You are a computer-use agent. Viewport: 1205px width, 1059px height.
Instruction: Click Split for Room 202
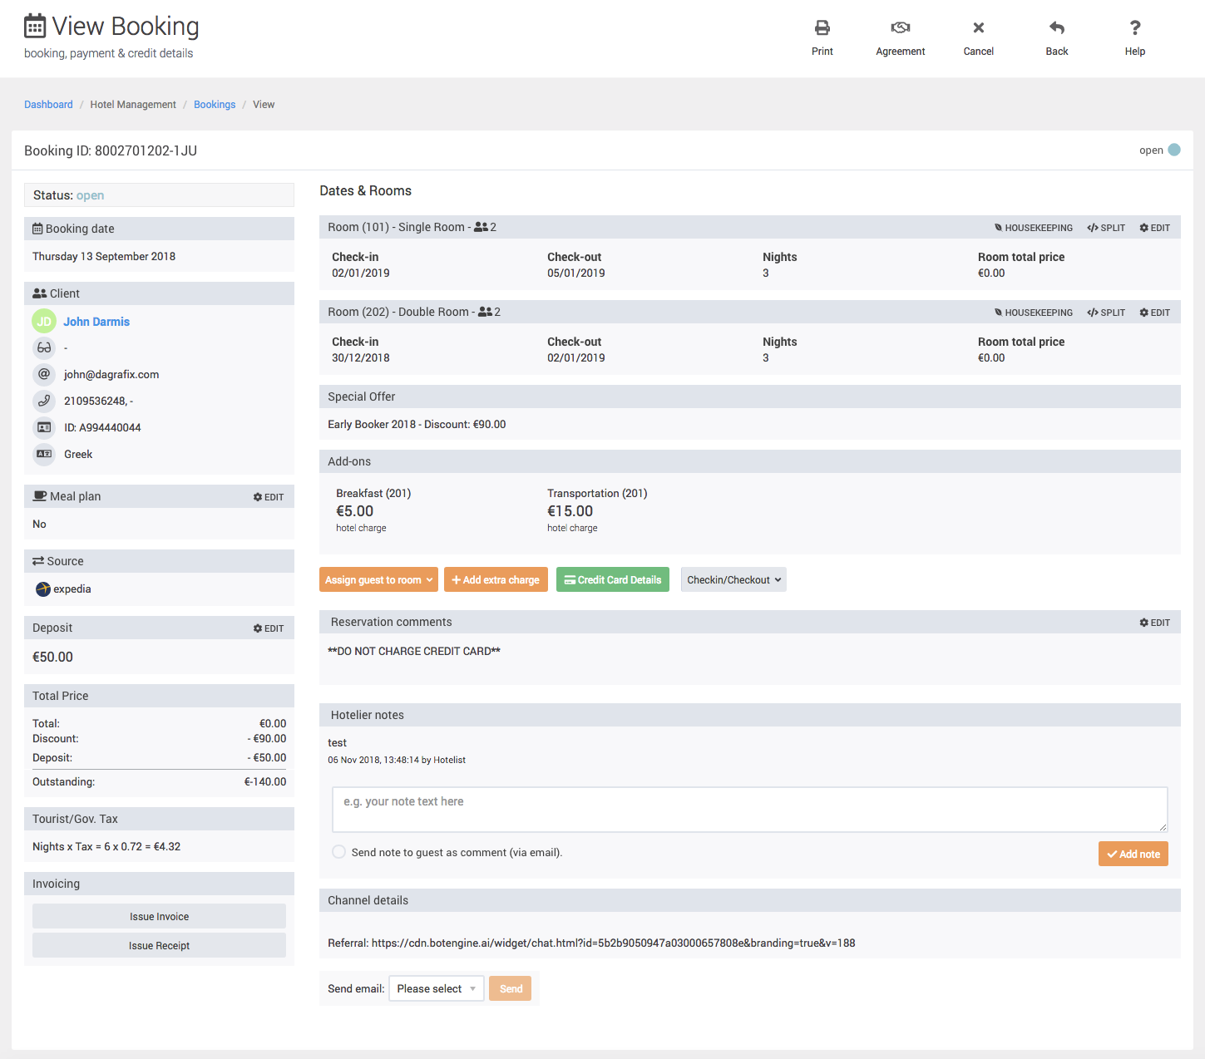coord(1106,313)
